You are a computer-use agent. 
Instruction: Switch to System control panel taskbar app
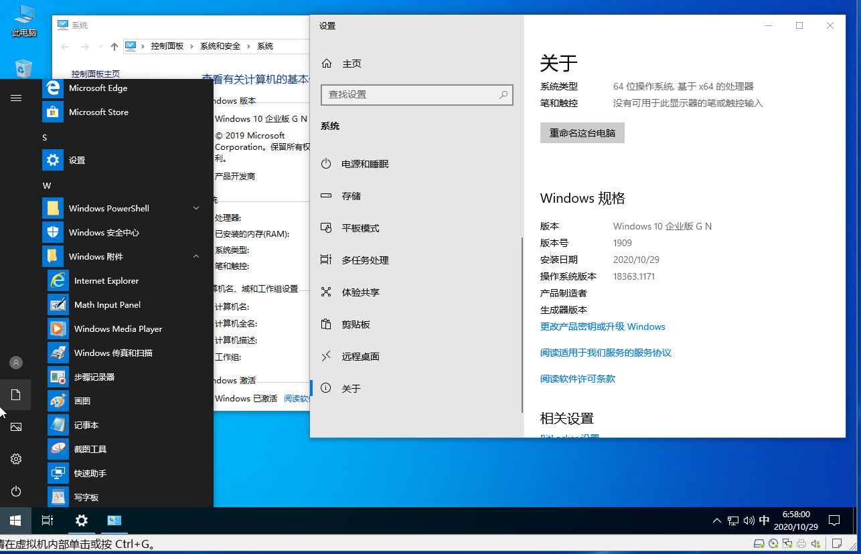click(114, 521)
